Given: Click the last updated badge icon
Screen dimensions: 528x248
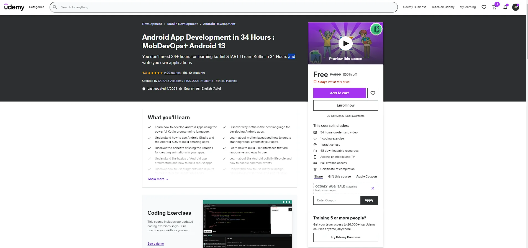Looking at the screenshot, I should tap(144, 89).
